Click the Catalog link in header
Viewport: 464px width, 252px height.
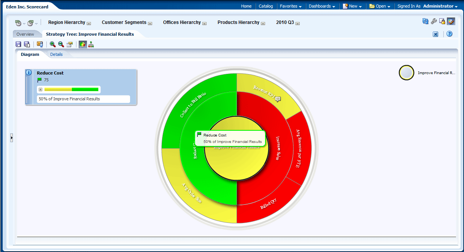coord(265,6)
